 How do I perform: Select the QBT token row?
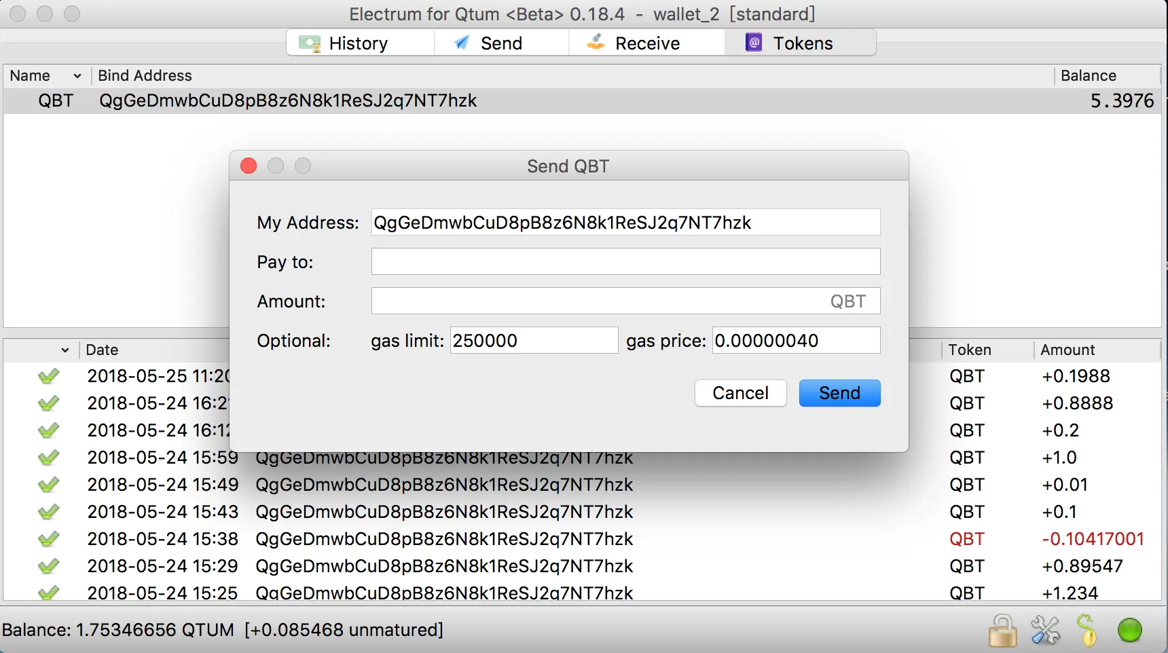point(582,101)
